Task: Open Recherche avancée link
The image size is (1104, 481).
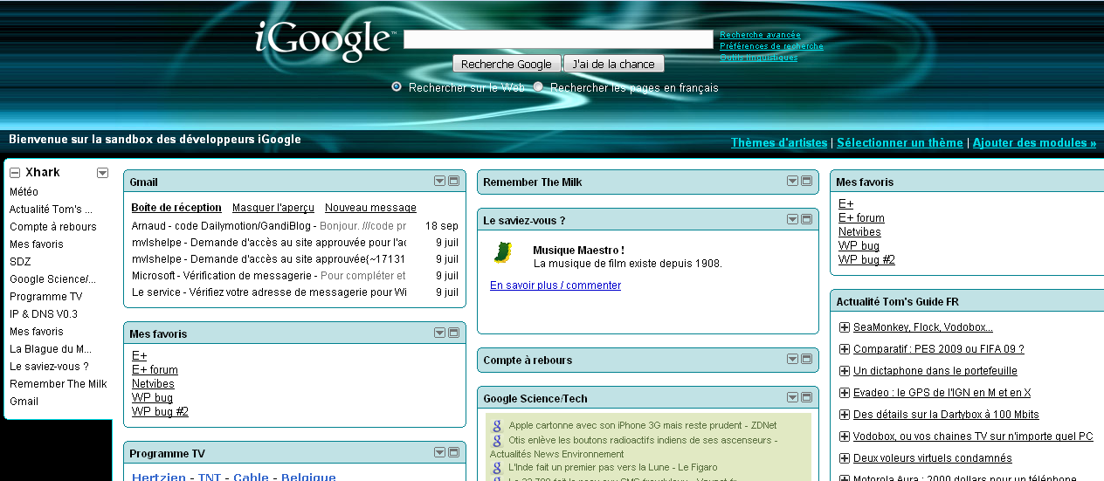Action: (x=760, y=35)
